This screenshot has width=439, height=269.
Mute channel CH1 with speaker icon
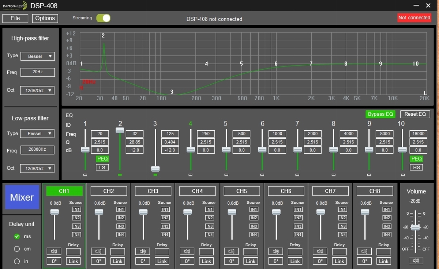(x=54, y=251)
